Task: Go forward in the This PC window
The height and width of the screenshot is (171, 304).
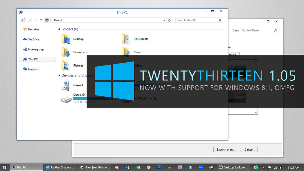Action: 30,20
